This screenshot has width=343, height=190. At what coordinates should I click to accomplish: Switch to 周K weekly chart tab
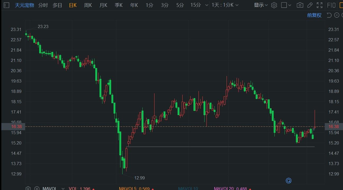[88, 5]
